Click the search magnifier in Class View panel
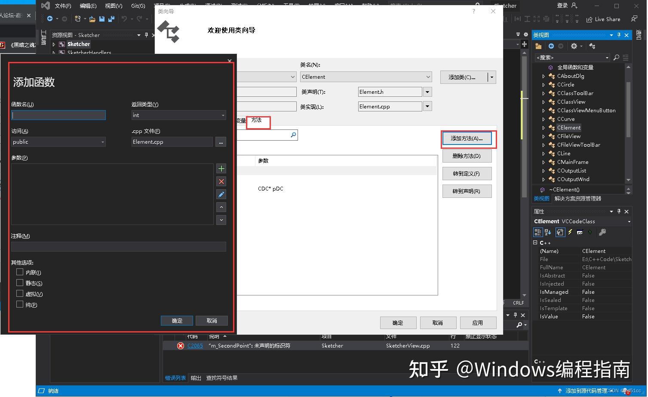 (617, 57)
